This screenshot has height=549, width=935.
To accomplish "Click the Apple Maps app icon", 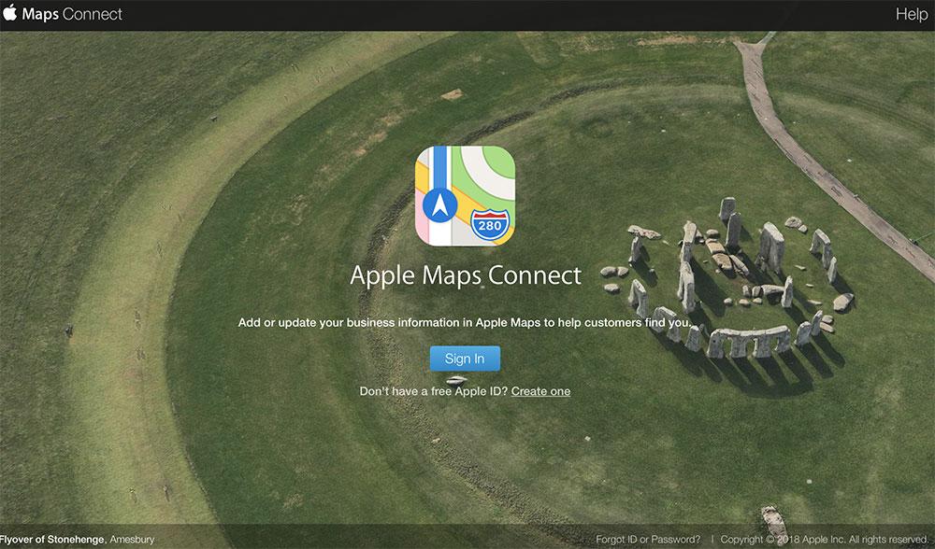I will [x=465, y=196].
